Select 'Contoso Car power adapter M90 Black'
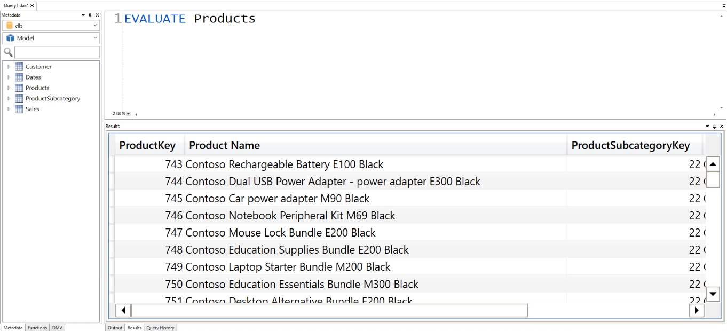The height and width of the screenshot is (331, 727). pyautogui.click(x=410, y=199)
